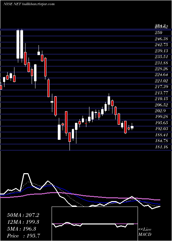Image resolution: width=172 pixels, height=241 pixels.
Task: Click the 184.78 price axis label
Action: click(x=161, y=141)
